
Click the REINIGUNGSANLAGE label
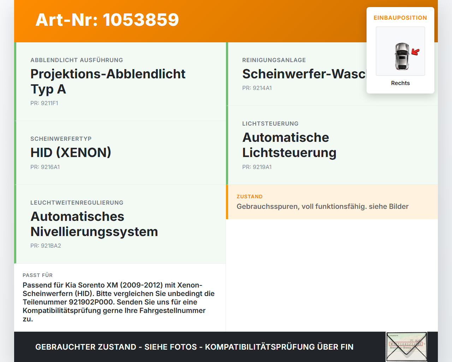[274, 60]
